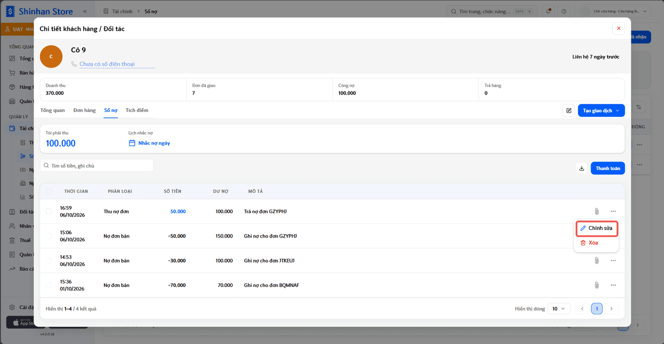Collapse the sidebar with the double-chevron icon
The height and width of the screenshot is (344, 664).
pos(85,11)
